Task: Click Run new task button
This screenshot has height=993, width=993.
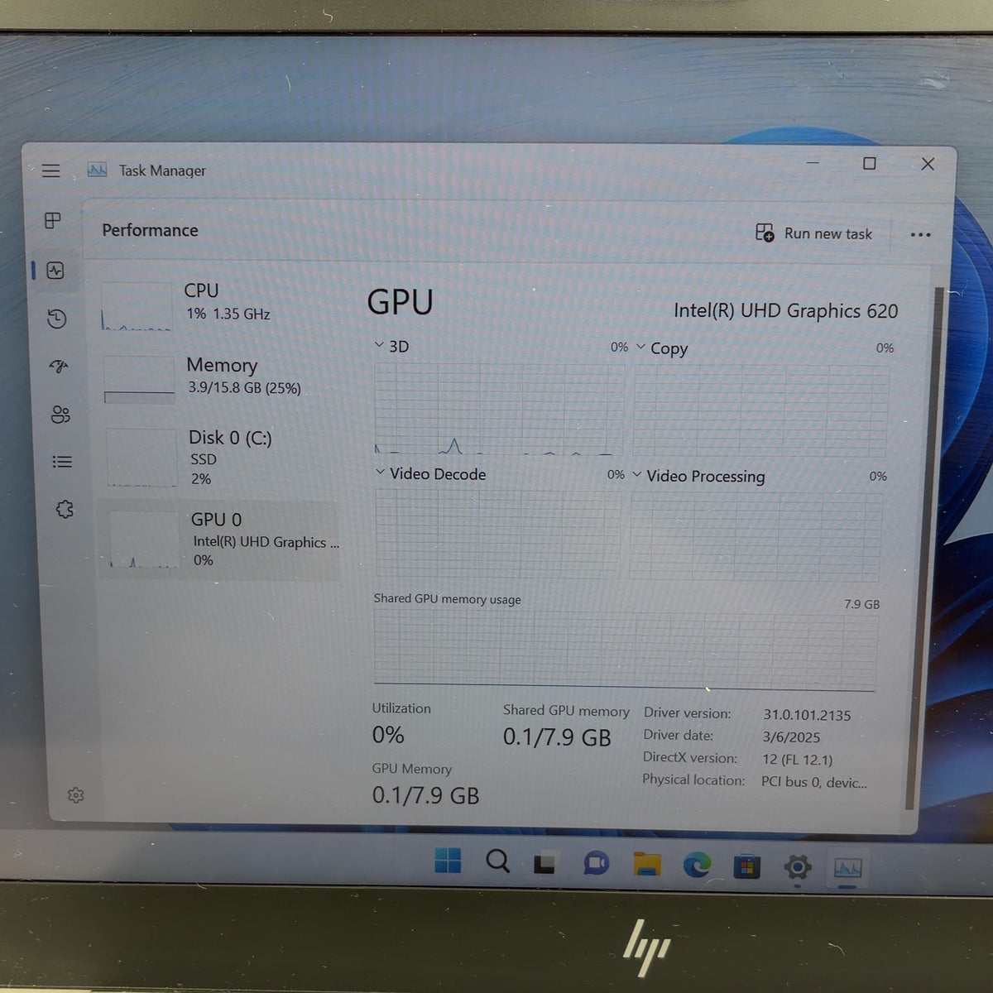Action: 814,233
